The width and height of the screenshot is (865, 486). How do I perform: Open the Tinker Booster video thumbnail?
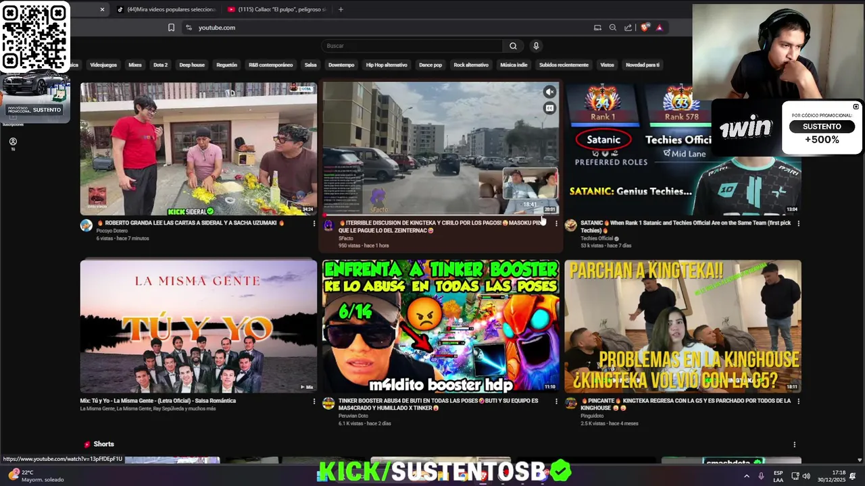(441, 326)
